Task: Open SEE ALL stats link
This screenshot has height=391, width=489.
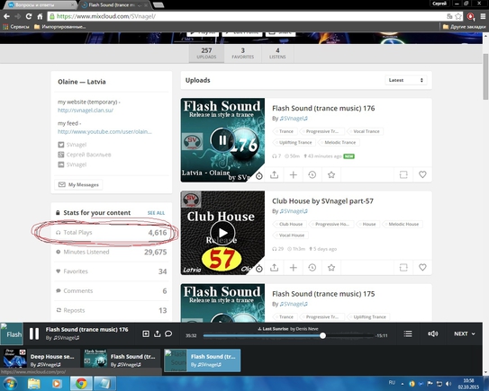Action: (156, 213)
